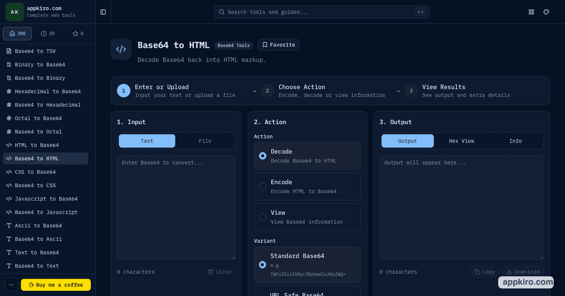Open Base64 to Hexadecimal in sidebar
Screen dimensions: 565x296
46,105
